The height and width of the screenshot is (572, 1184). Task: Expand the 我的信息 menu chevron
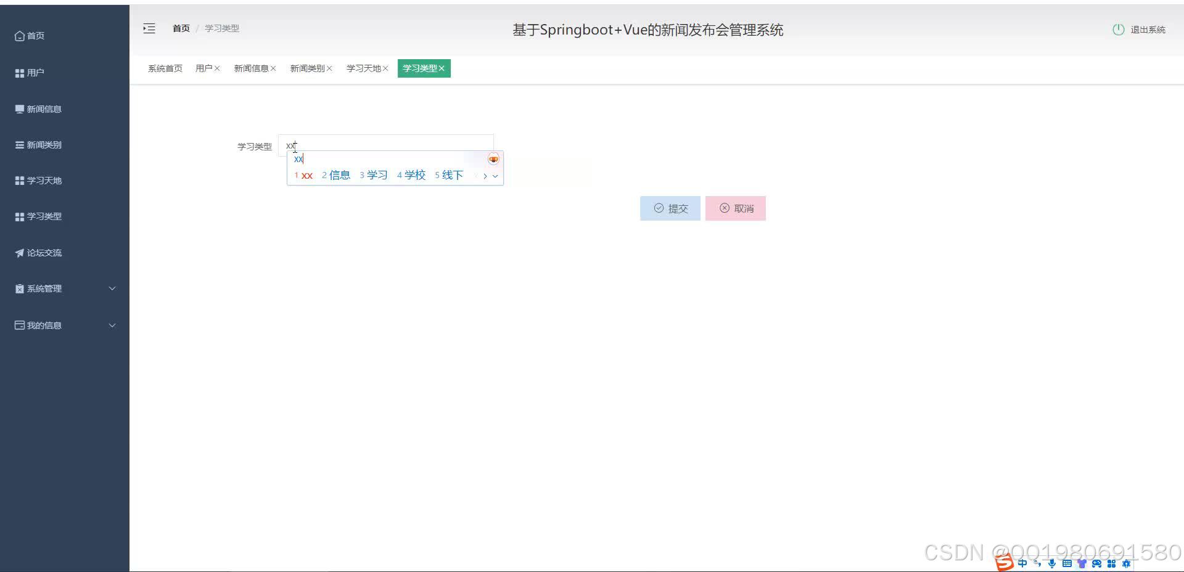coord(112,325)
